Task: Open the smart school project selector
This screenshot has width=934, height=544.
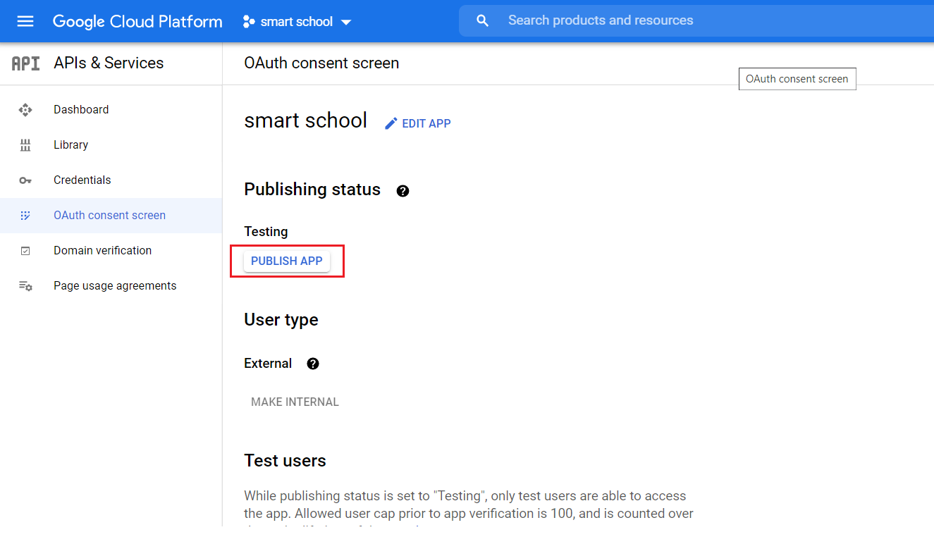Action: click(296, 21)
